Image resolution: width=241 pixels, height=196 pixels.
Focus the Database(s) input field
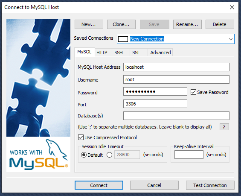coord(176,116)
